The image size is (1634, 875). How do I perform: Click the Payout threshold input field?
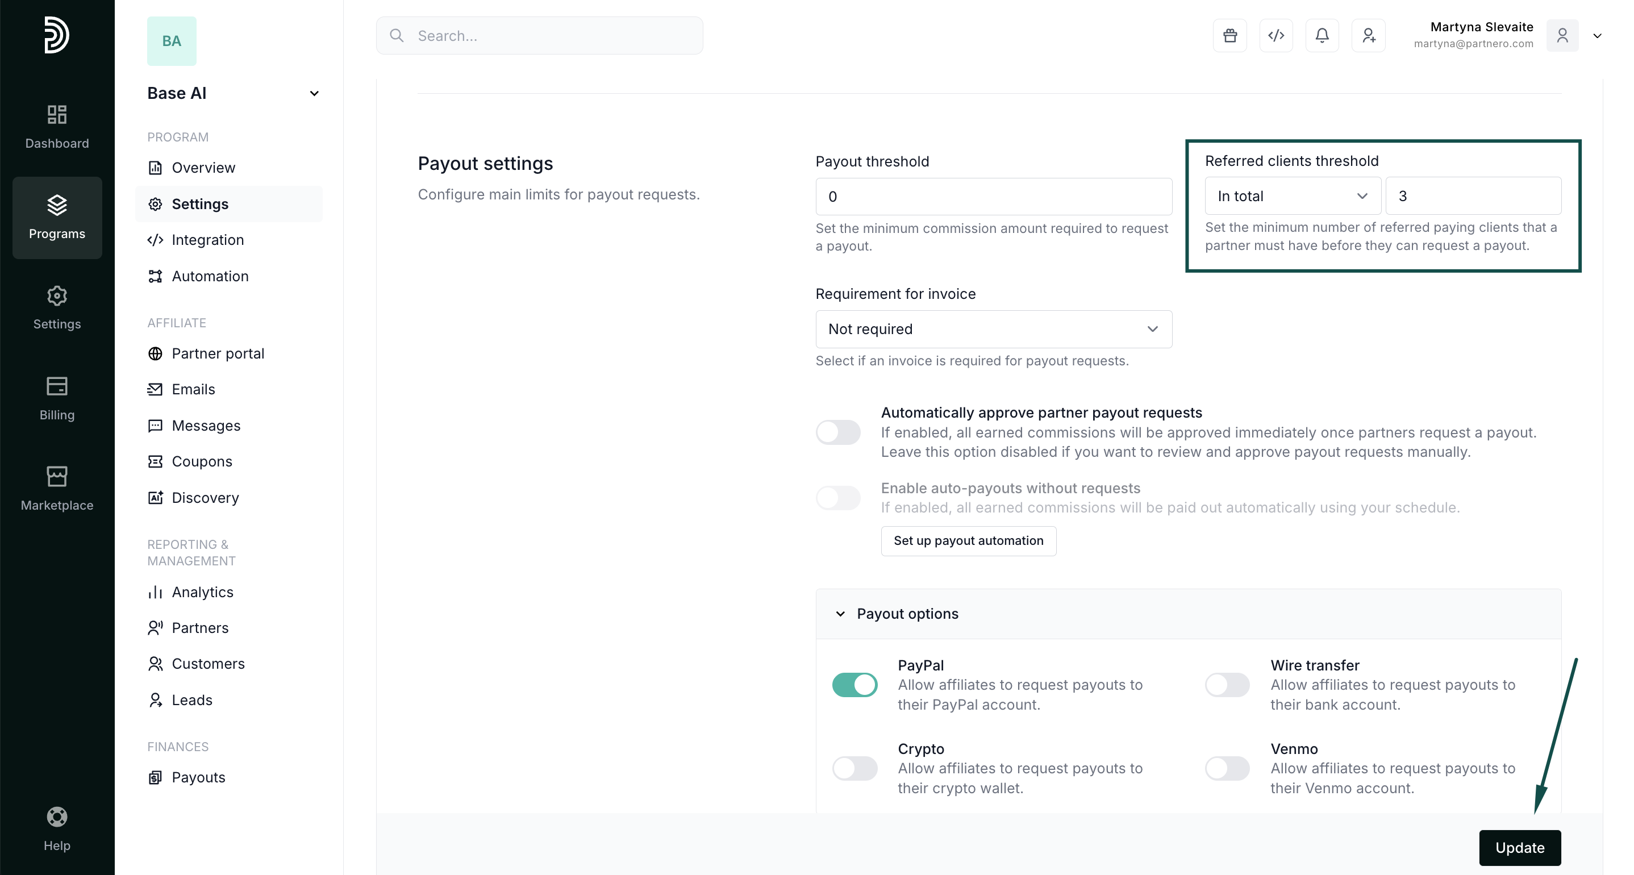tap(993, 197)
